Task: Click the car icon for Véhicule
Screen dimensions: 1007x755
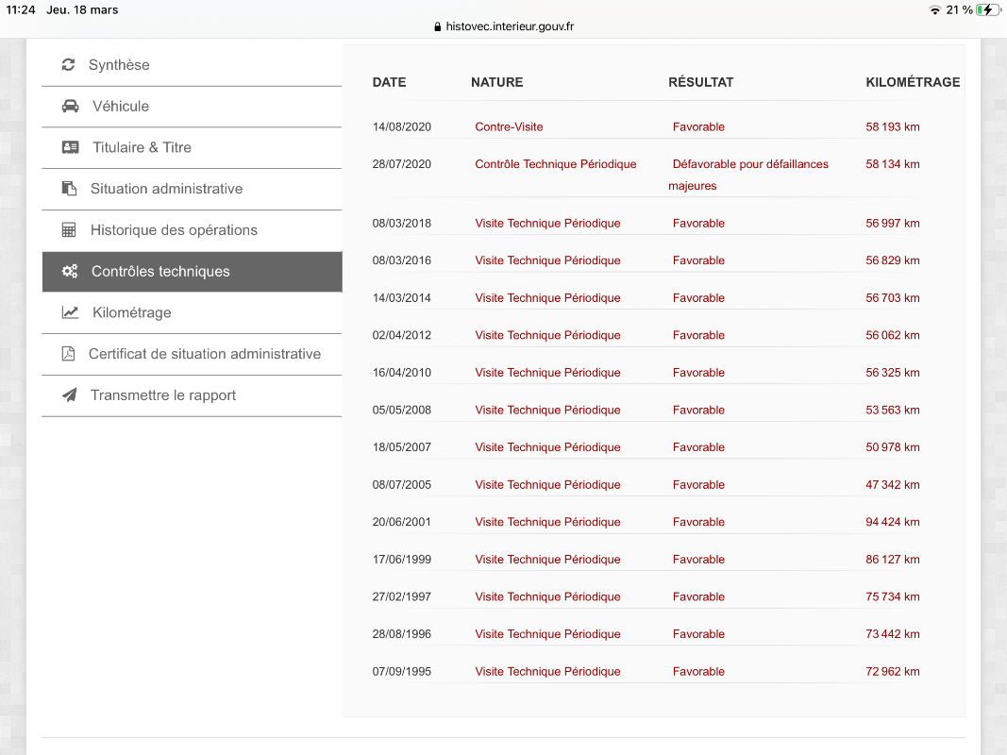Action: pos(70,107)
